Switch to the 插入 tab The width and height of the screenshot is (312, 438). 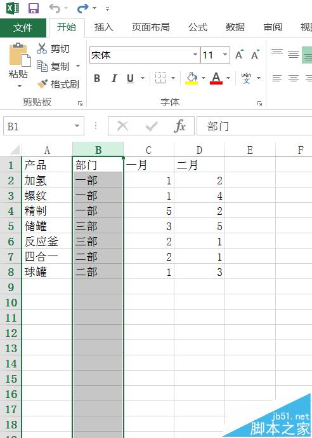(x=104, y=27)
